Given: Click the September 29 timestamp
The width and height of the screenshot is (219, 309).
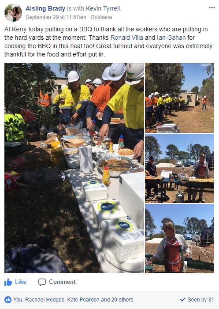Looking at the screenshot, I should click(56, 17).
